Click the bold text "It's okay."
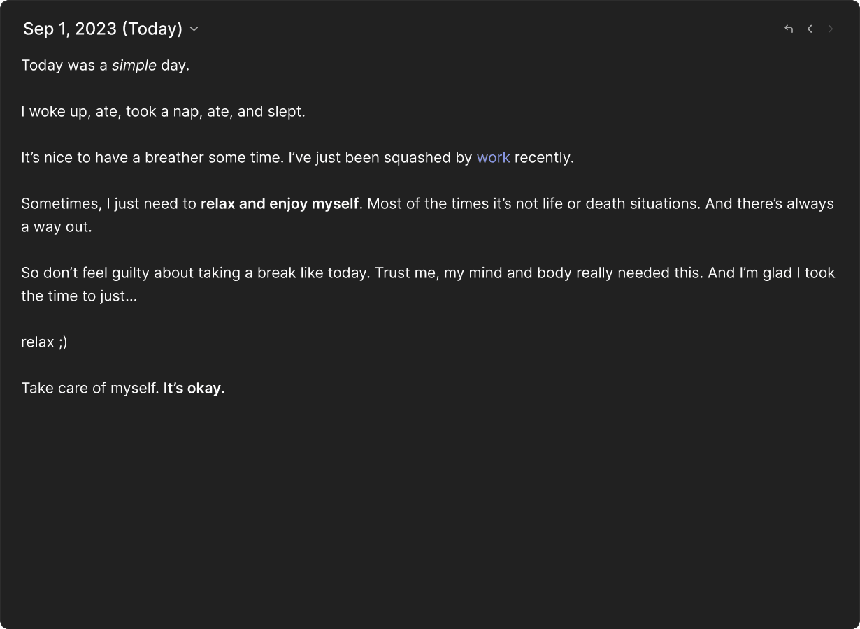This screenshot has width=860, height=629. (194, 388)
